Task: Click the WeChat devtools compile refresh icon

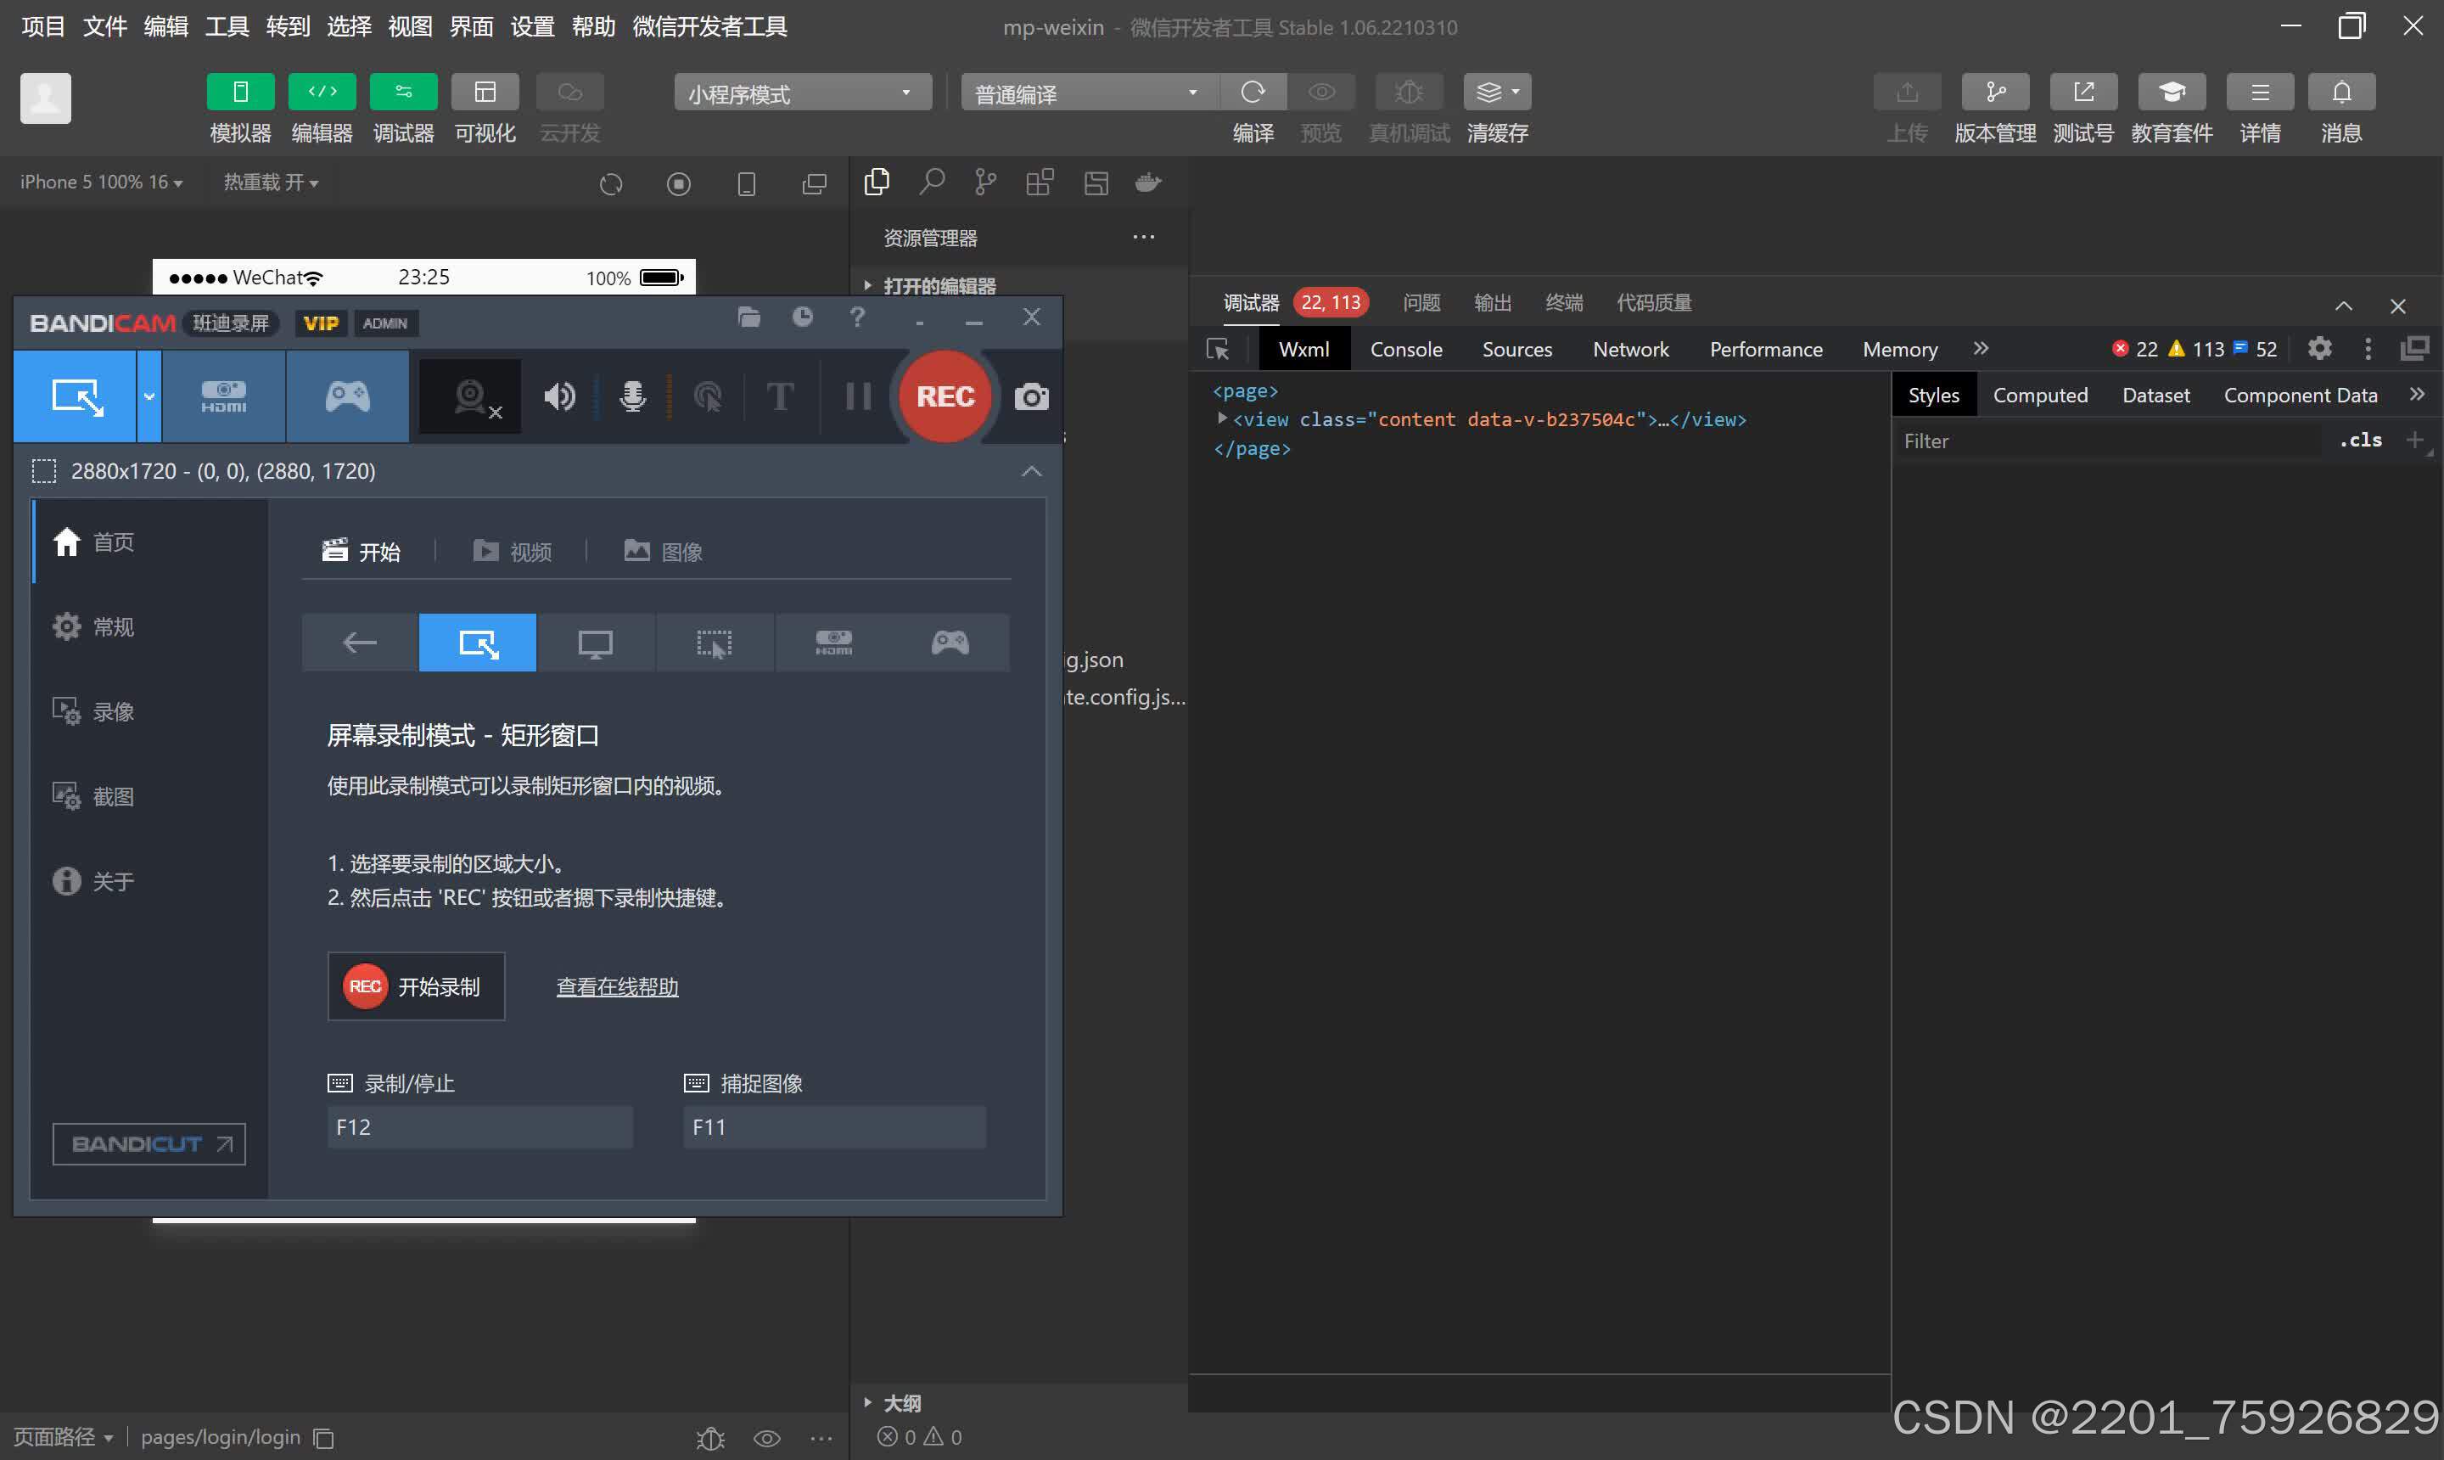Action: pyautogui.click(x=1252, y=93)
